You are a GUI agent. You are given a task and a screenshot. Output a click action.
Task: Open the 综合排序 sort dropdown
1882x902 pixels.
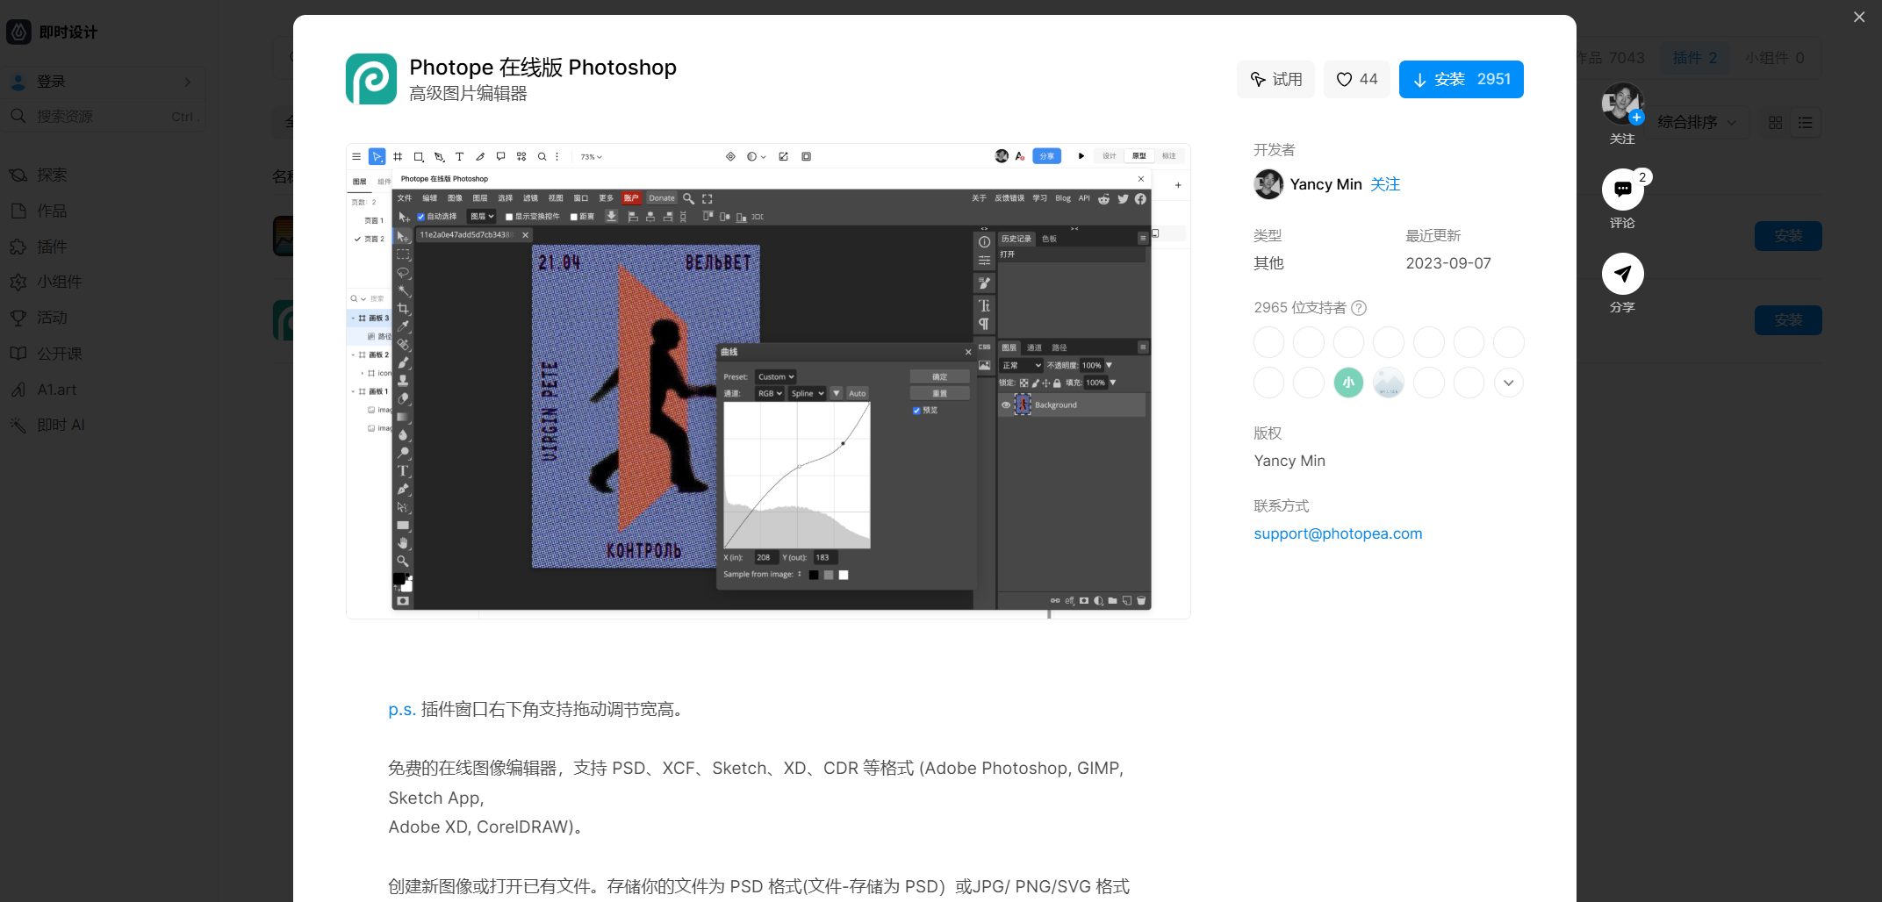[x=1697, y=122]
